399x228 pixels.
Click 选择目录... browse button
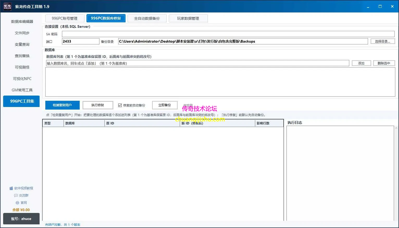tap(383, 41)
